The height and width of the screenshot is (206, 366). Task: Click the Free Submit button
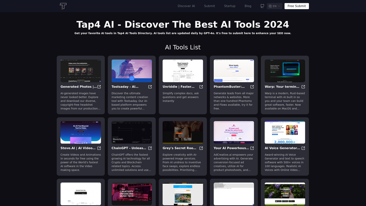(296, 6)
